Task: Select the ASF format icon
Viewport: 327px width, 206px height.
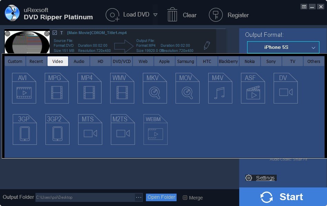Action: click(253, 88)
